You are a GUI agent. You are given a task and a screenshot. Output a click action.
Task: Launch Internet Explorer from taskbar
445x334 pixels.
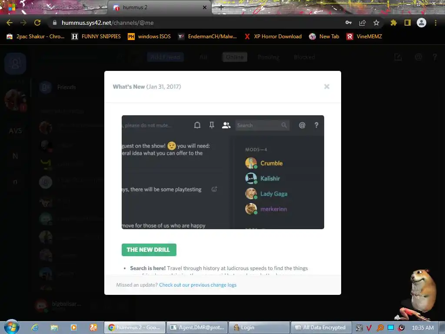[x=35, y=327]
